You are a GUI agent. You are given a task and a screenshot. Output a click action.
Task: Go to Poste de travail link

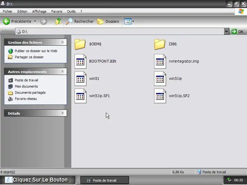pos(27,80)
